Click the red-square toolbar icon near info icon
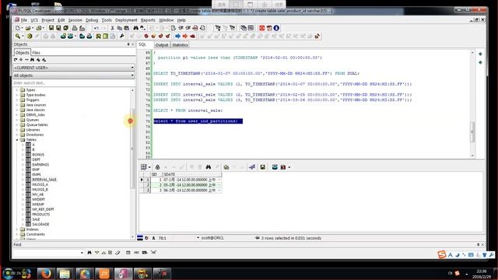 point(261,28)
